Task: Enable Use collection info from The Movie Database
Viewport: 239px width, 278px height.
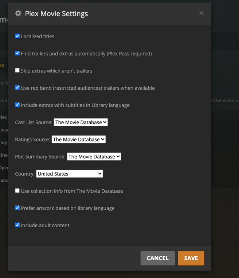Action: pyautogui.click(x=17, y=190)
